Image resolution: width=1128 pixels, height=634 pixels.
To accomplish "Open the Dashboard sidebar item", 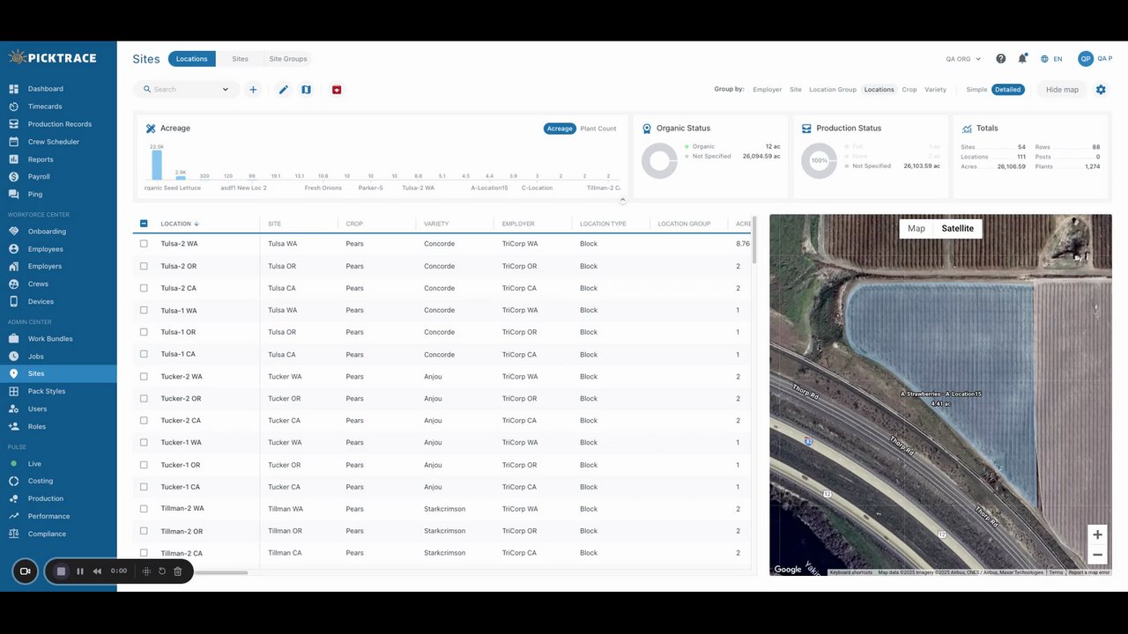I will [45, 89].
